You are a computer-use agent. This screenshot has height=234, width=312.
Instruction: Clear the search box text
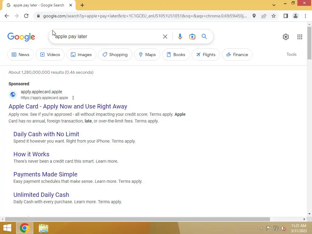165,37
